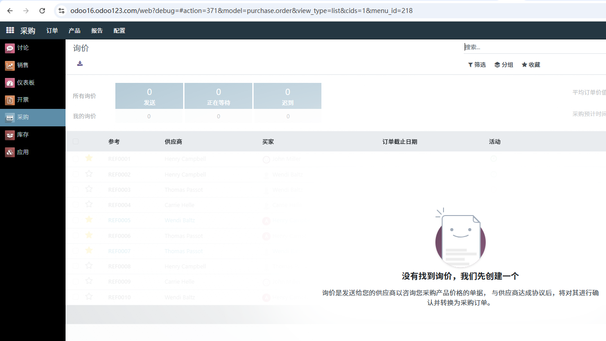
Task: Tick the checkbox for REF0008
Action: (75, 266)
